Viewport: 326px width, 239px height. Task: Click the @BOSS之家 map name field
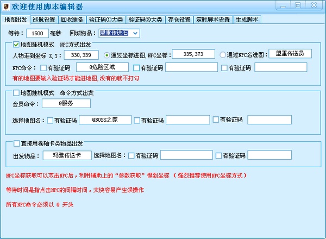pos(105,119)
